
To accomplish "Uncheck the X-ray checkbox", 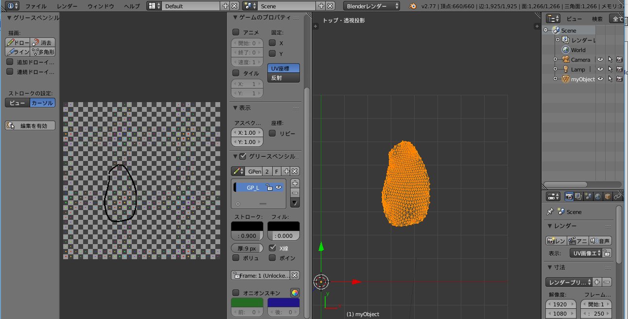I will tap(273, 248).
